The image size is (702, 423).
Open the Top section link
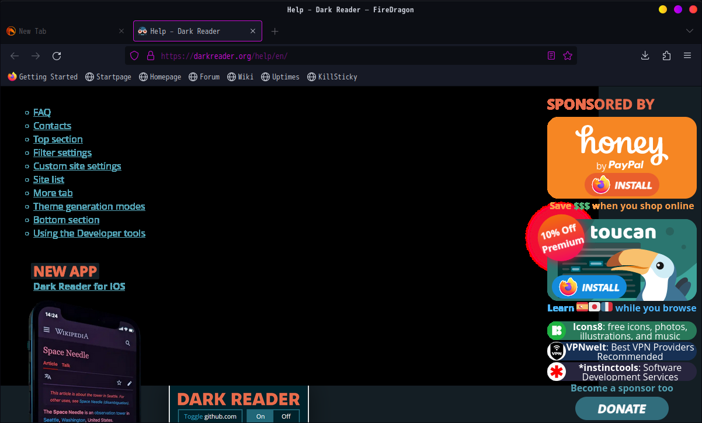click(x=58, y=139)
